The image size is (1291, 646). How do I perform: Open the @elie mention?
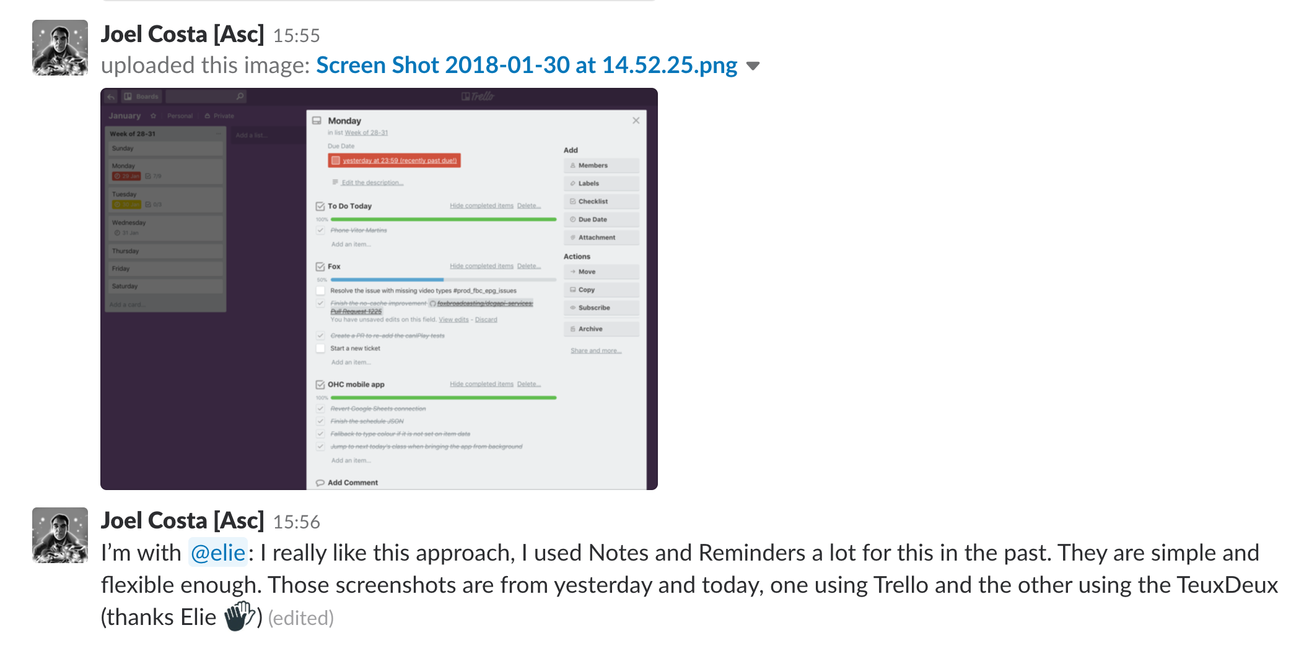pyautogui.click(x=218, y=553)
